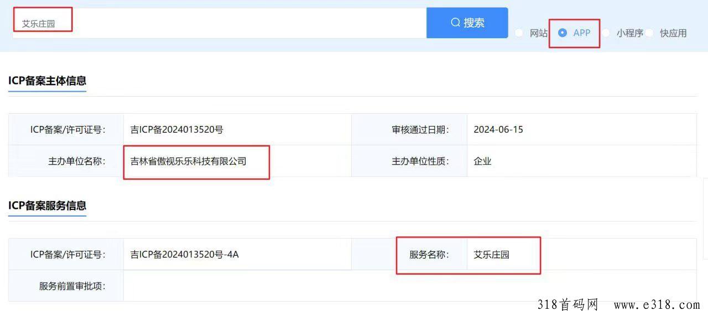Click service license 吉ICP备2024013520号-4A
The image size is (708, 311).
[x=185, y=255]
